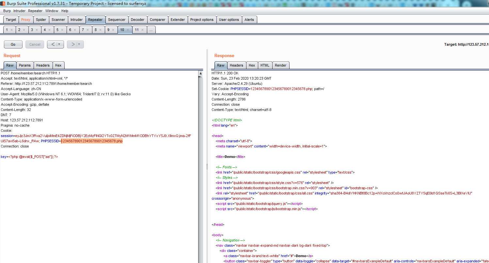Click the Content-Length: 32 request header
This screenshot has height=263, width=489.
(16, 110)
